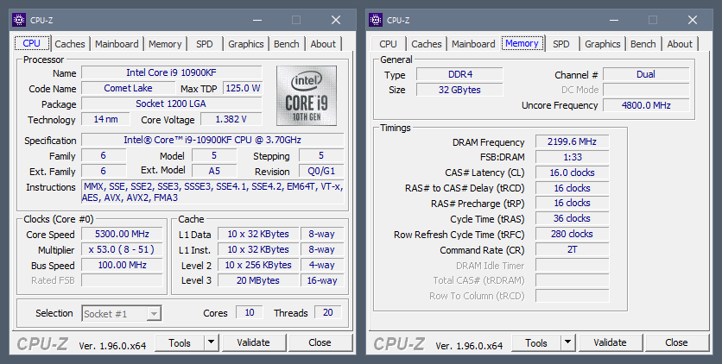
Task: Click Tools button in right CPU-Z window
Action: [536, 342]
